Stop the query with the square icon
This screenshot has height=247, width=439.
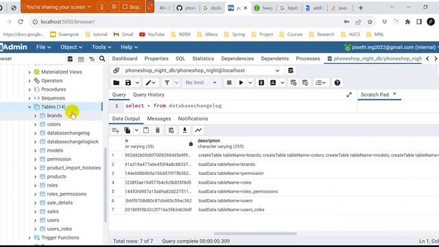point(229,82)
